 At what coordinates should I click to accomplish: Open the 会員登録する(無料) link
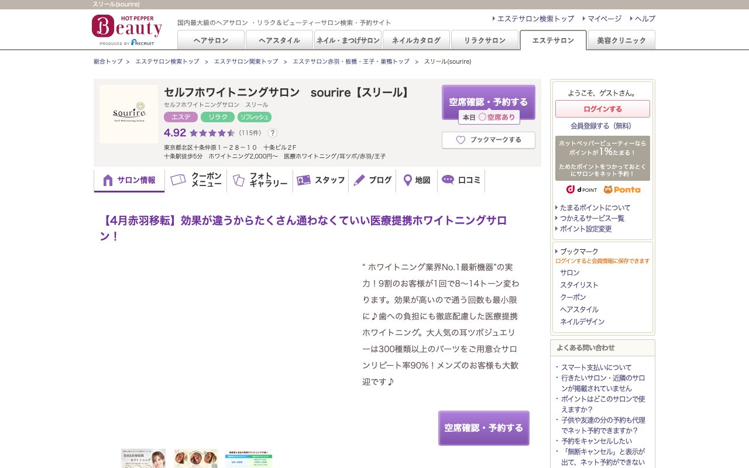coord(602,126)
